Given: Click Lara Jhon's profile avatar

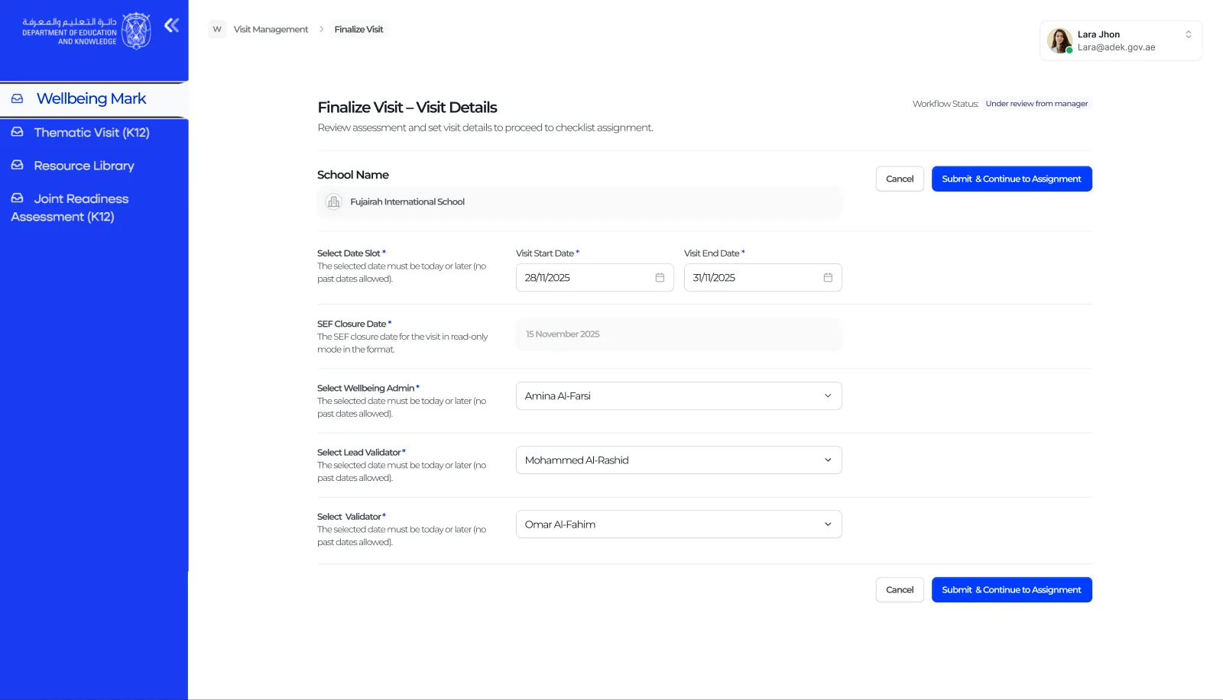Looking at the screenshot, I should pos(1059,40).
